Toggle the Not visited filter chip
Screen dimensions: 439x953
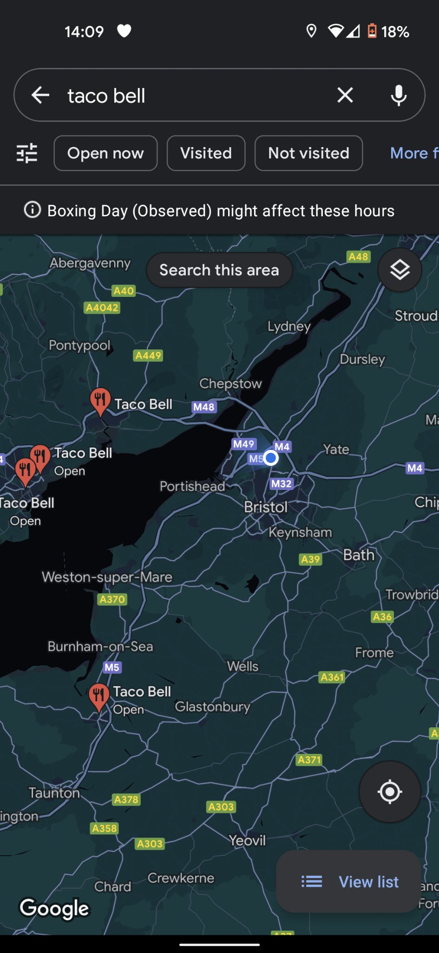point(308,153)
